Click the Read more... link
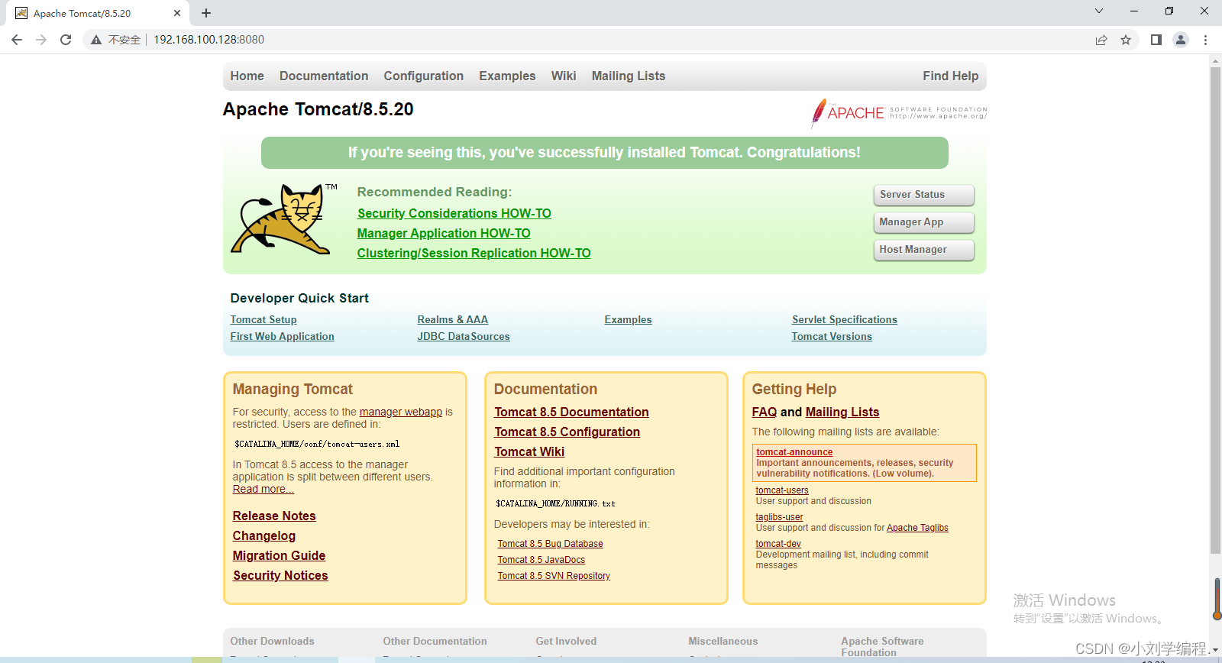Viewport: 1222px width, 663px height. [x=263, y=490]
